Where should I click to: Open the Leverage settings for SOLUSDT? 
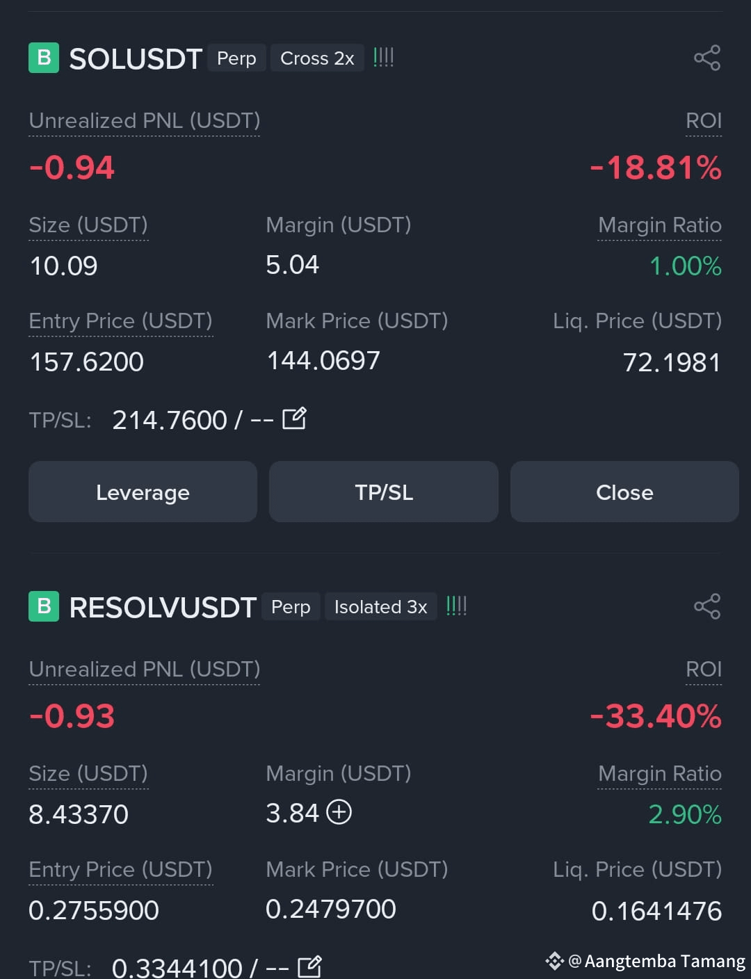[x=143, y=492]
